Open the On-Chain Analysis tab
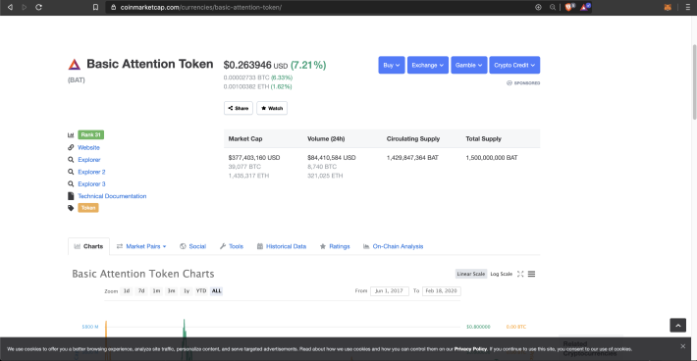697x361 pixels. pyautogui.click(x=393, y=246)
